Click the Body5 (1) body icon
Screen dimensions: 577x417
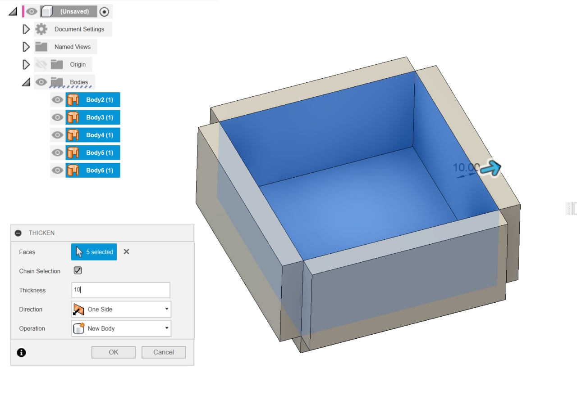pyautogui.click(x=73, y=153)
